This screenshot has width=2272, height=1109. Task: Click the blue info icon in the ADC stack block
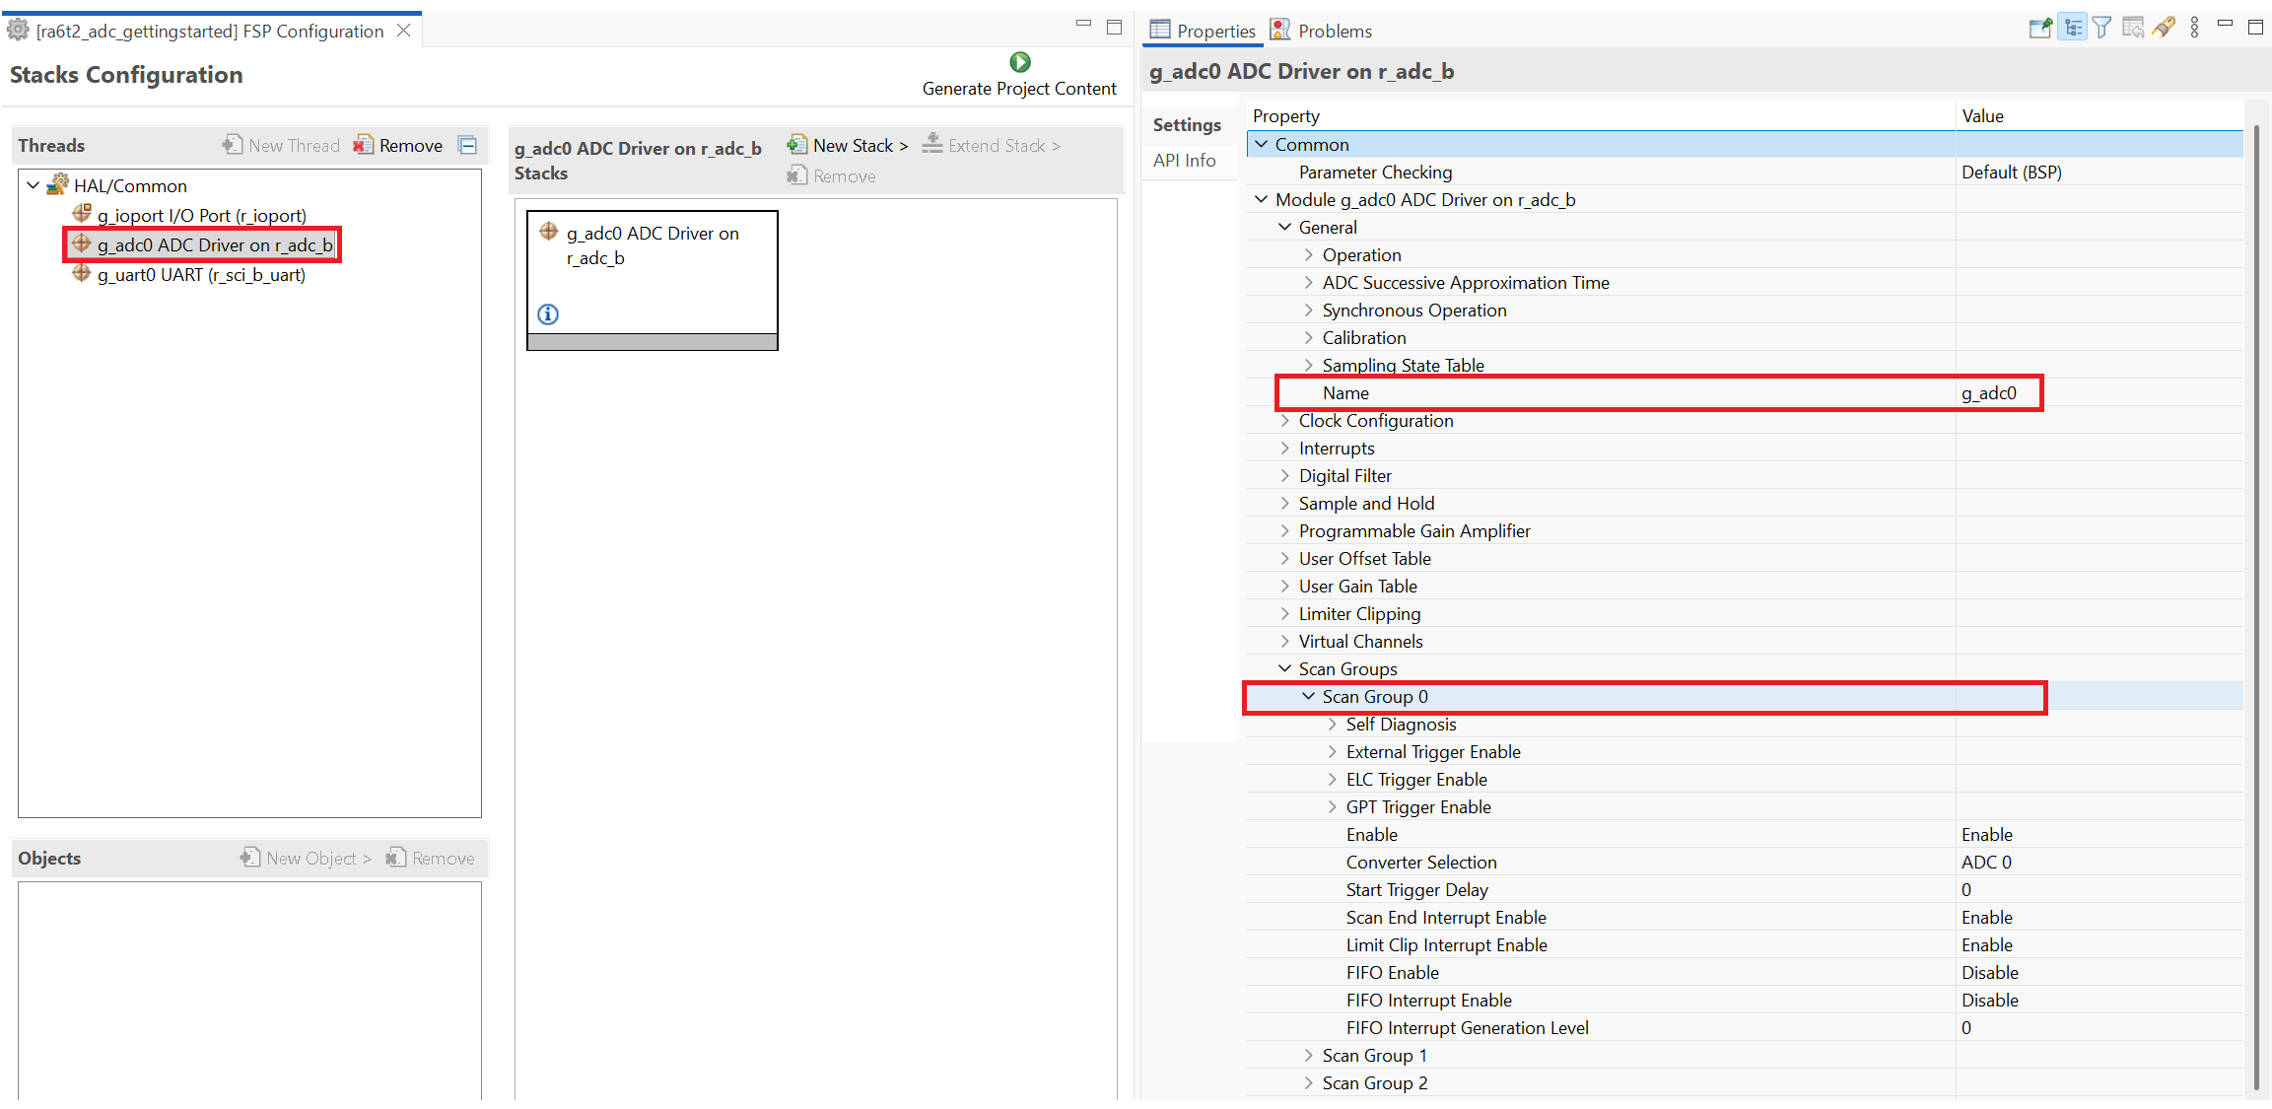548,314
